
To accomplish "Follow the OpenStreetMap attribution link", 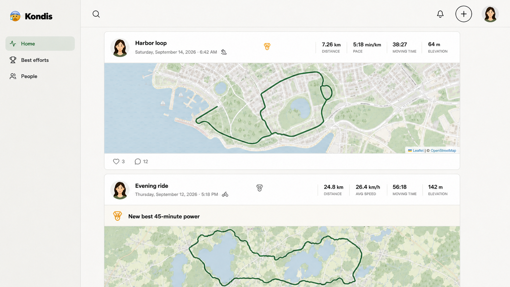I will 443,151.
